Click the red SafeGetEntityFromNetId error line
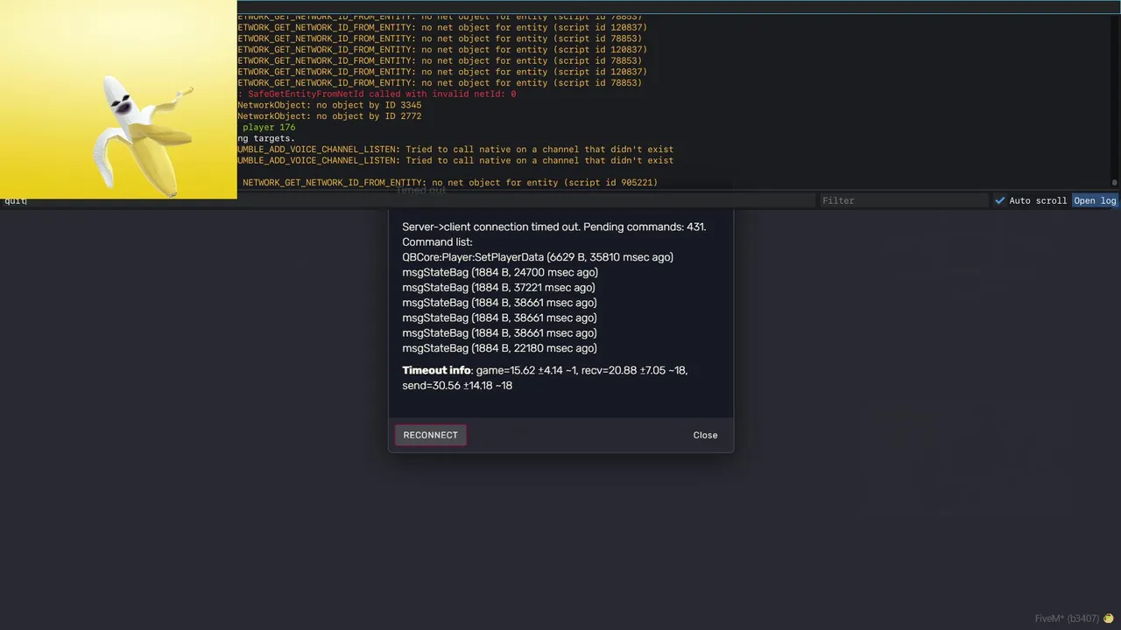 point(377,94)
